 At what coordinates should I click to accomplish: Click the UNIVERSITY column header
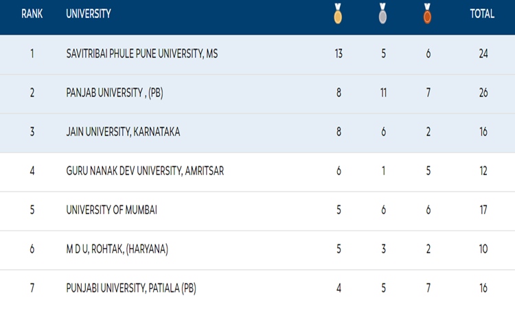tap(89, 14)
